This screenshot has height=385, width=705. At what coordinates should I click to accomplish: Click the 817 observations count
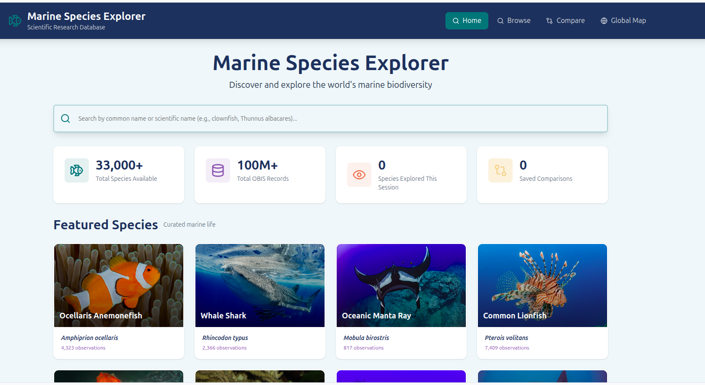click(x=364, y=348)
